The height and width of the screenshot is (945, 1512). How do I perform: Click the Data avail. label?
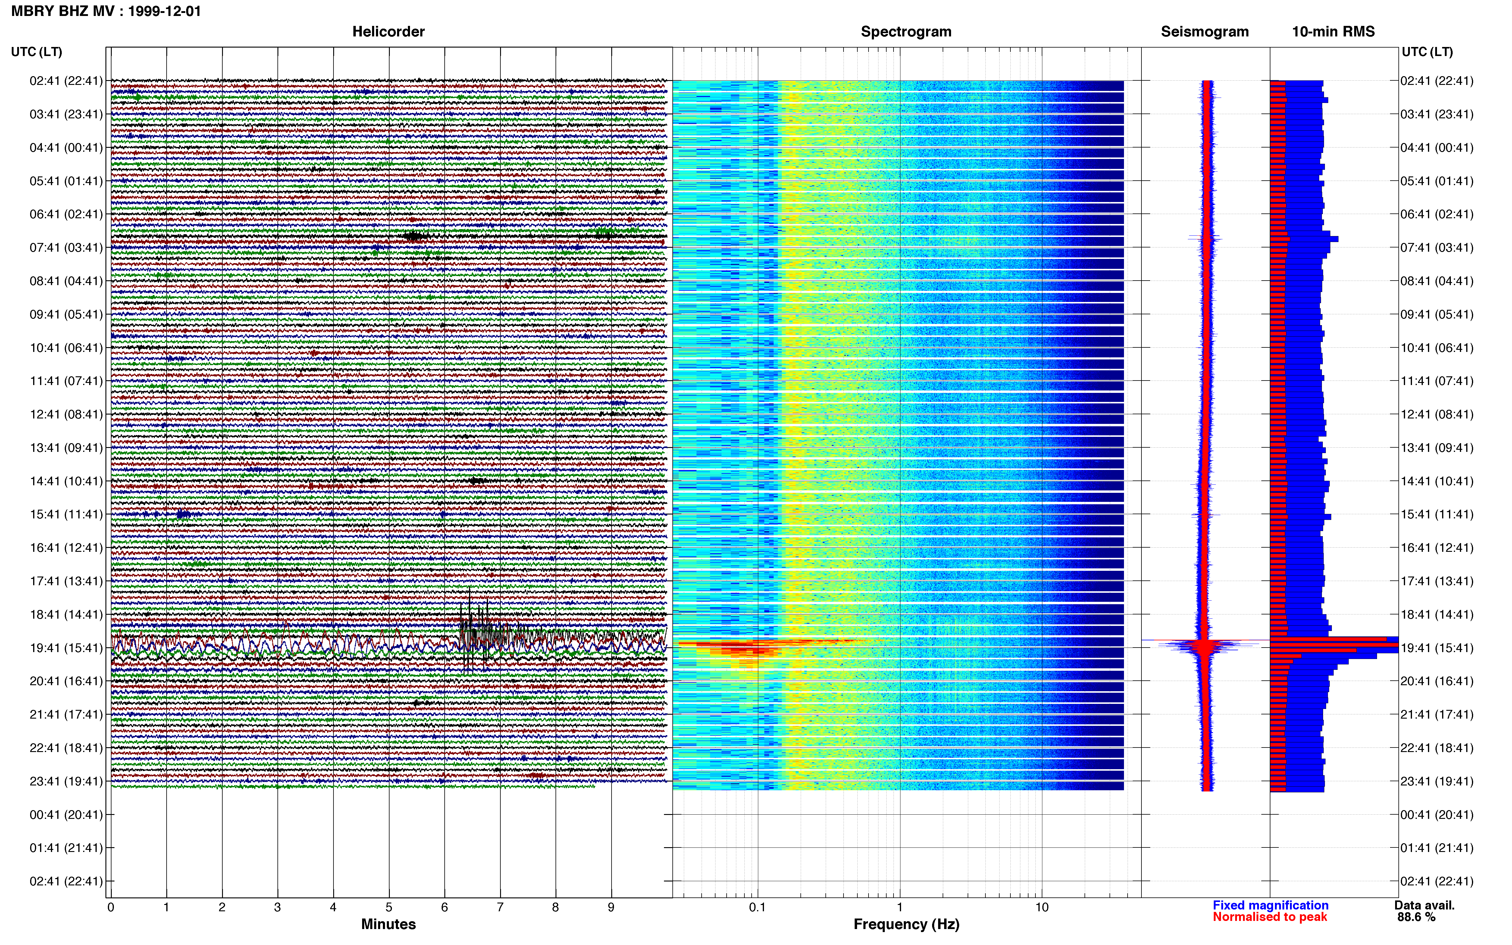pyautogui.click(x=1424, y=905)
